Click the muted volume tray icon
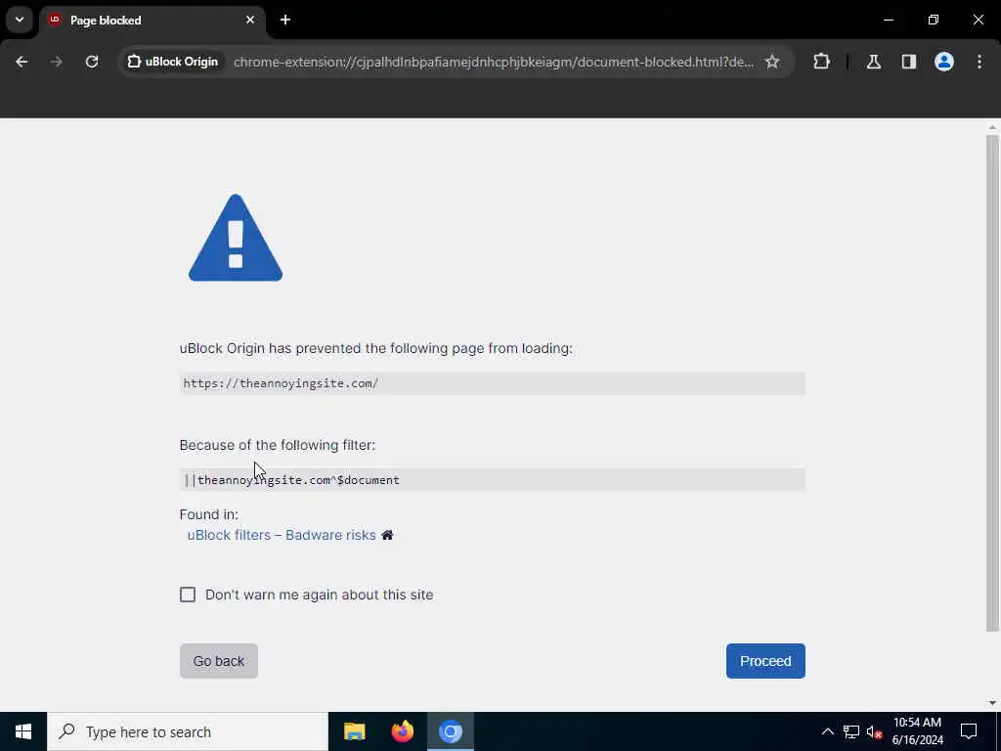1001x751 pixels. [874, 731]
